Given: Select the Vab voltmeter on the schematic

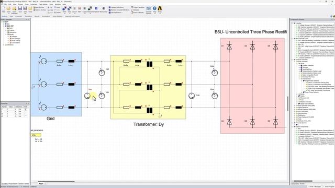Looking at the screenshot, I should coord(102,73).
